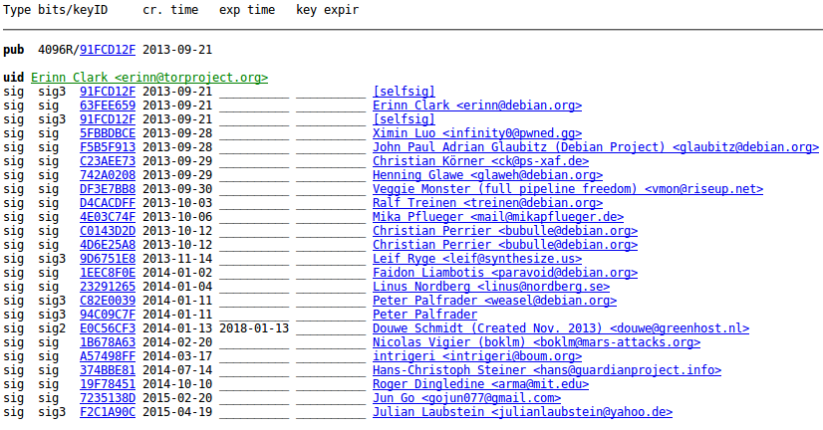Click the creation date 2015-04-19
This screenshot has width=823, height=430.
tap(177, 412)
